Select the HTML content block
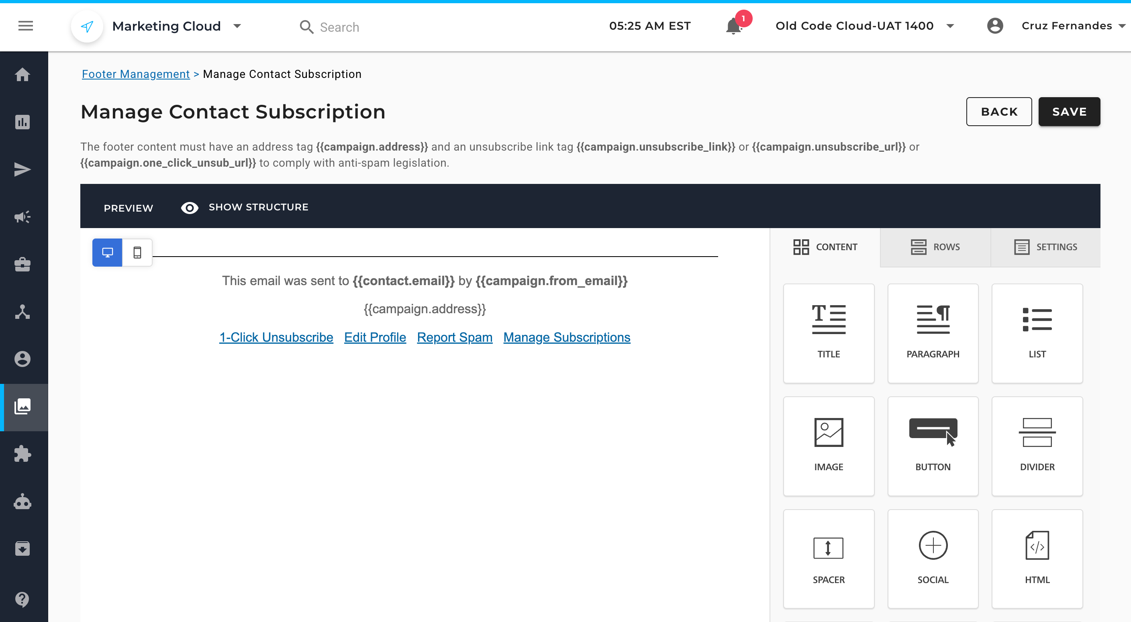Screen dimensions: 1131x622 (x=1037, y=558)
